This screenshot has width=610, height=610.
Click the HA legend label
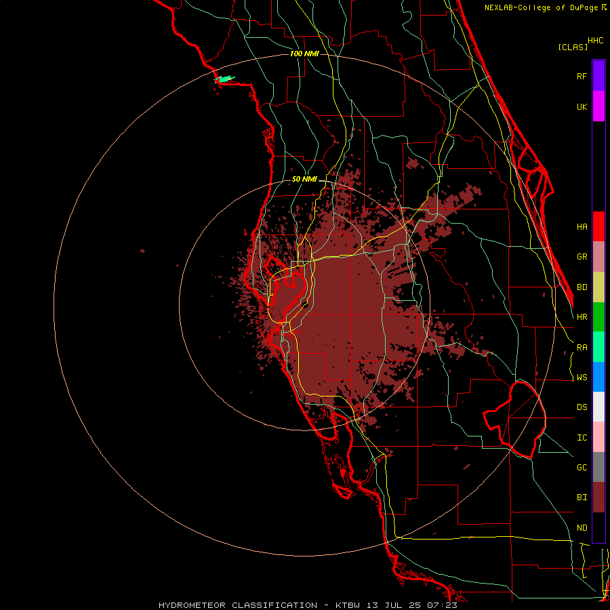click(x=582, y=227)
